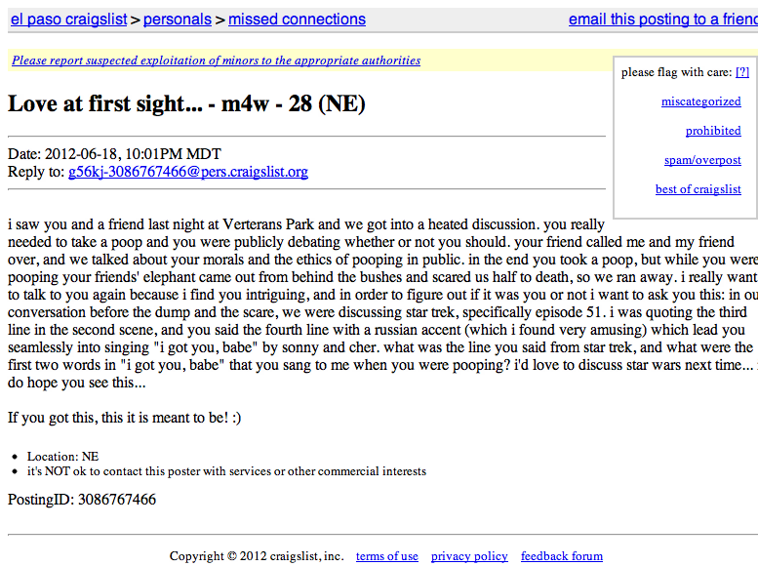
Task: Click the [?] flag help link
Action: coord(742,72)
